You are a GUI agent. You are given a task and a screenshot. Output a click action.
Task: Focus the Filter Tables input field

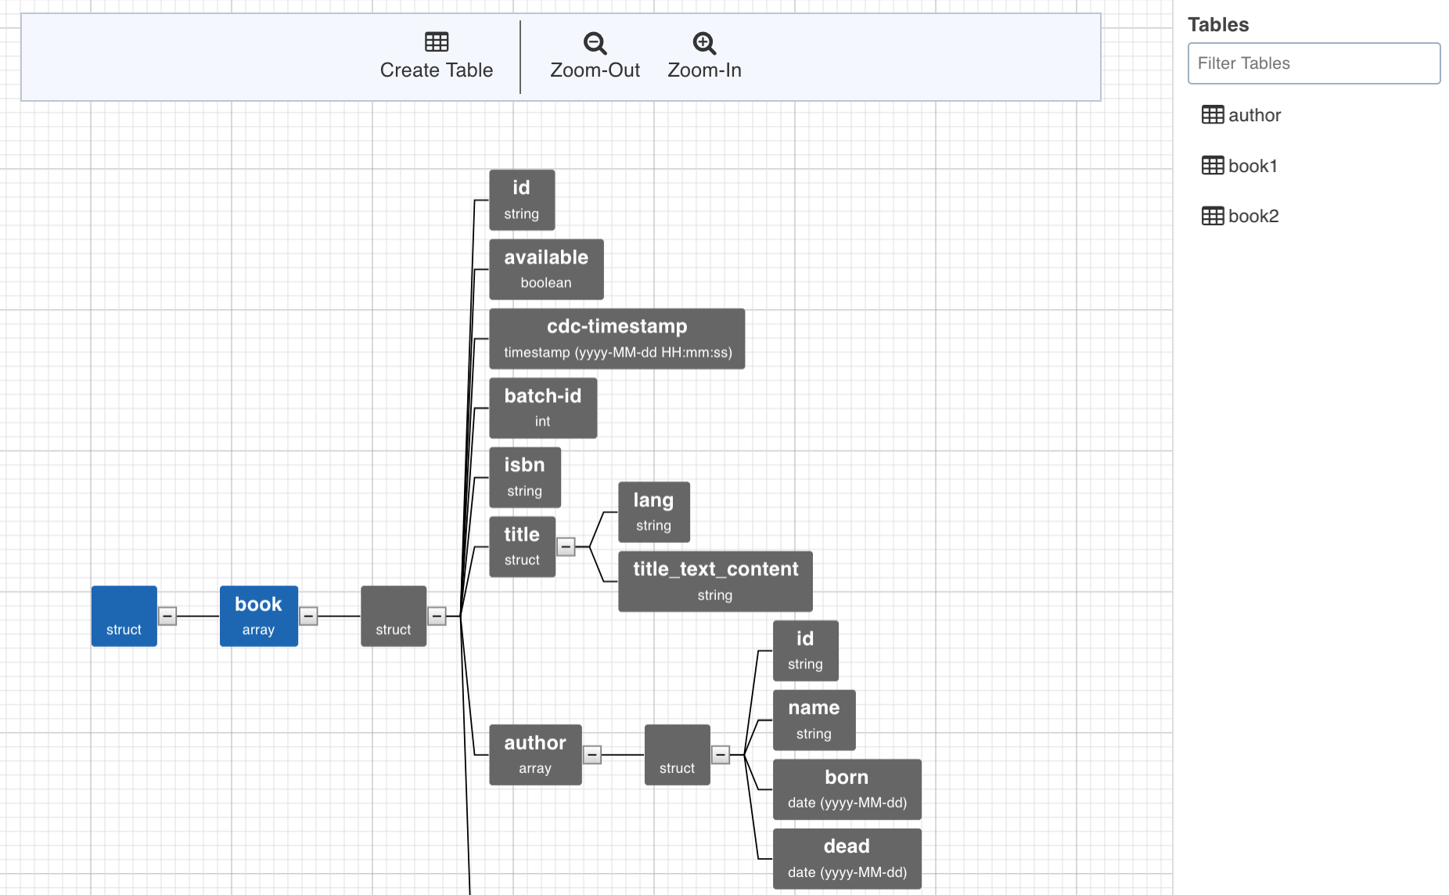tap(1314, 63)
